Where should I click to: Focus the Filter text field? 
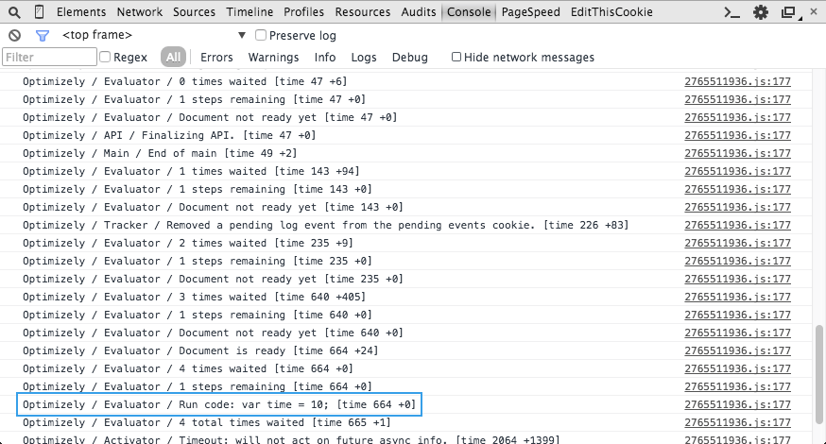point(49,58)
